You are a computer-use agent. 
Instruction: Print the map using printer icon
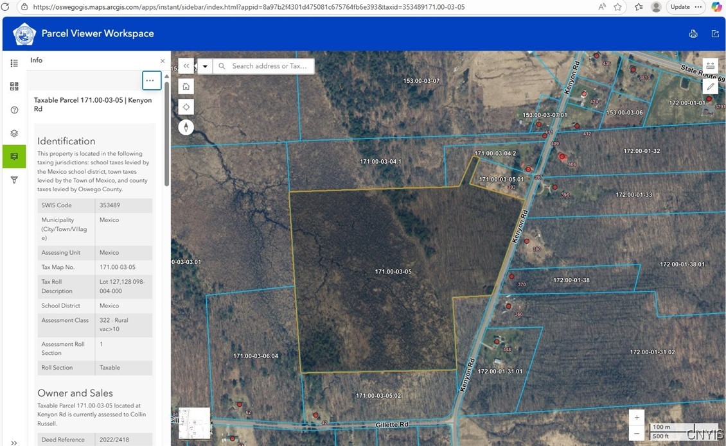click(x=693, y=34)
